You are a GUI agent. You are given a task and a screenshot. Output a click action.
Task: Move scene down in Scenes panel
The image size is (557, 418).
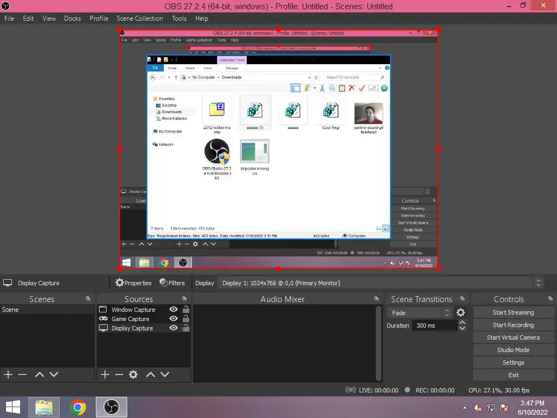click(x=54, y=374)
